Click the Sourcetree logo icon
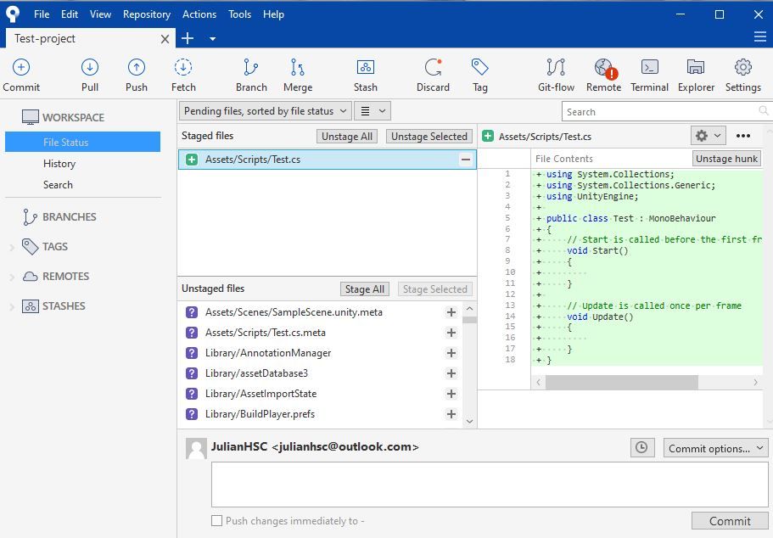 (13, 14)
